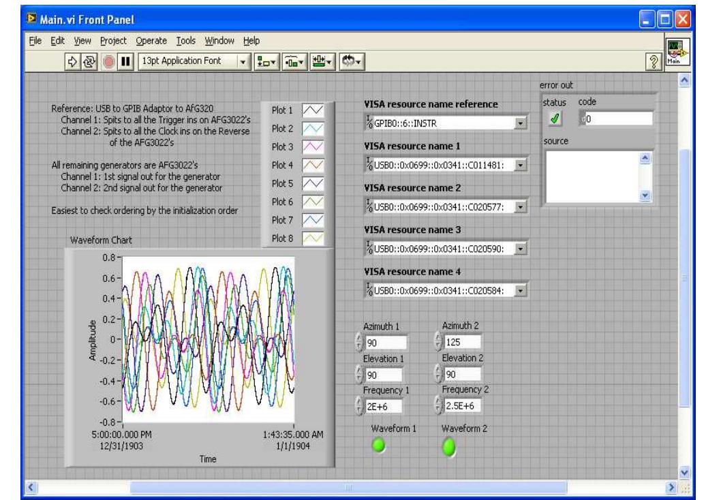This screenshot has width=706, height=500.
Task: Toggle the error out status indicator
Action: click(555, 119)
